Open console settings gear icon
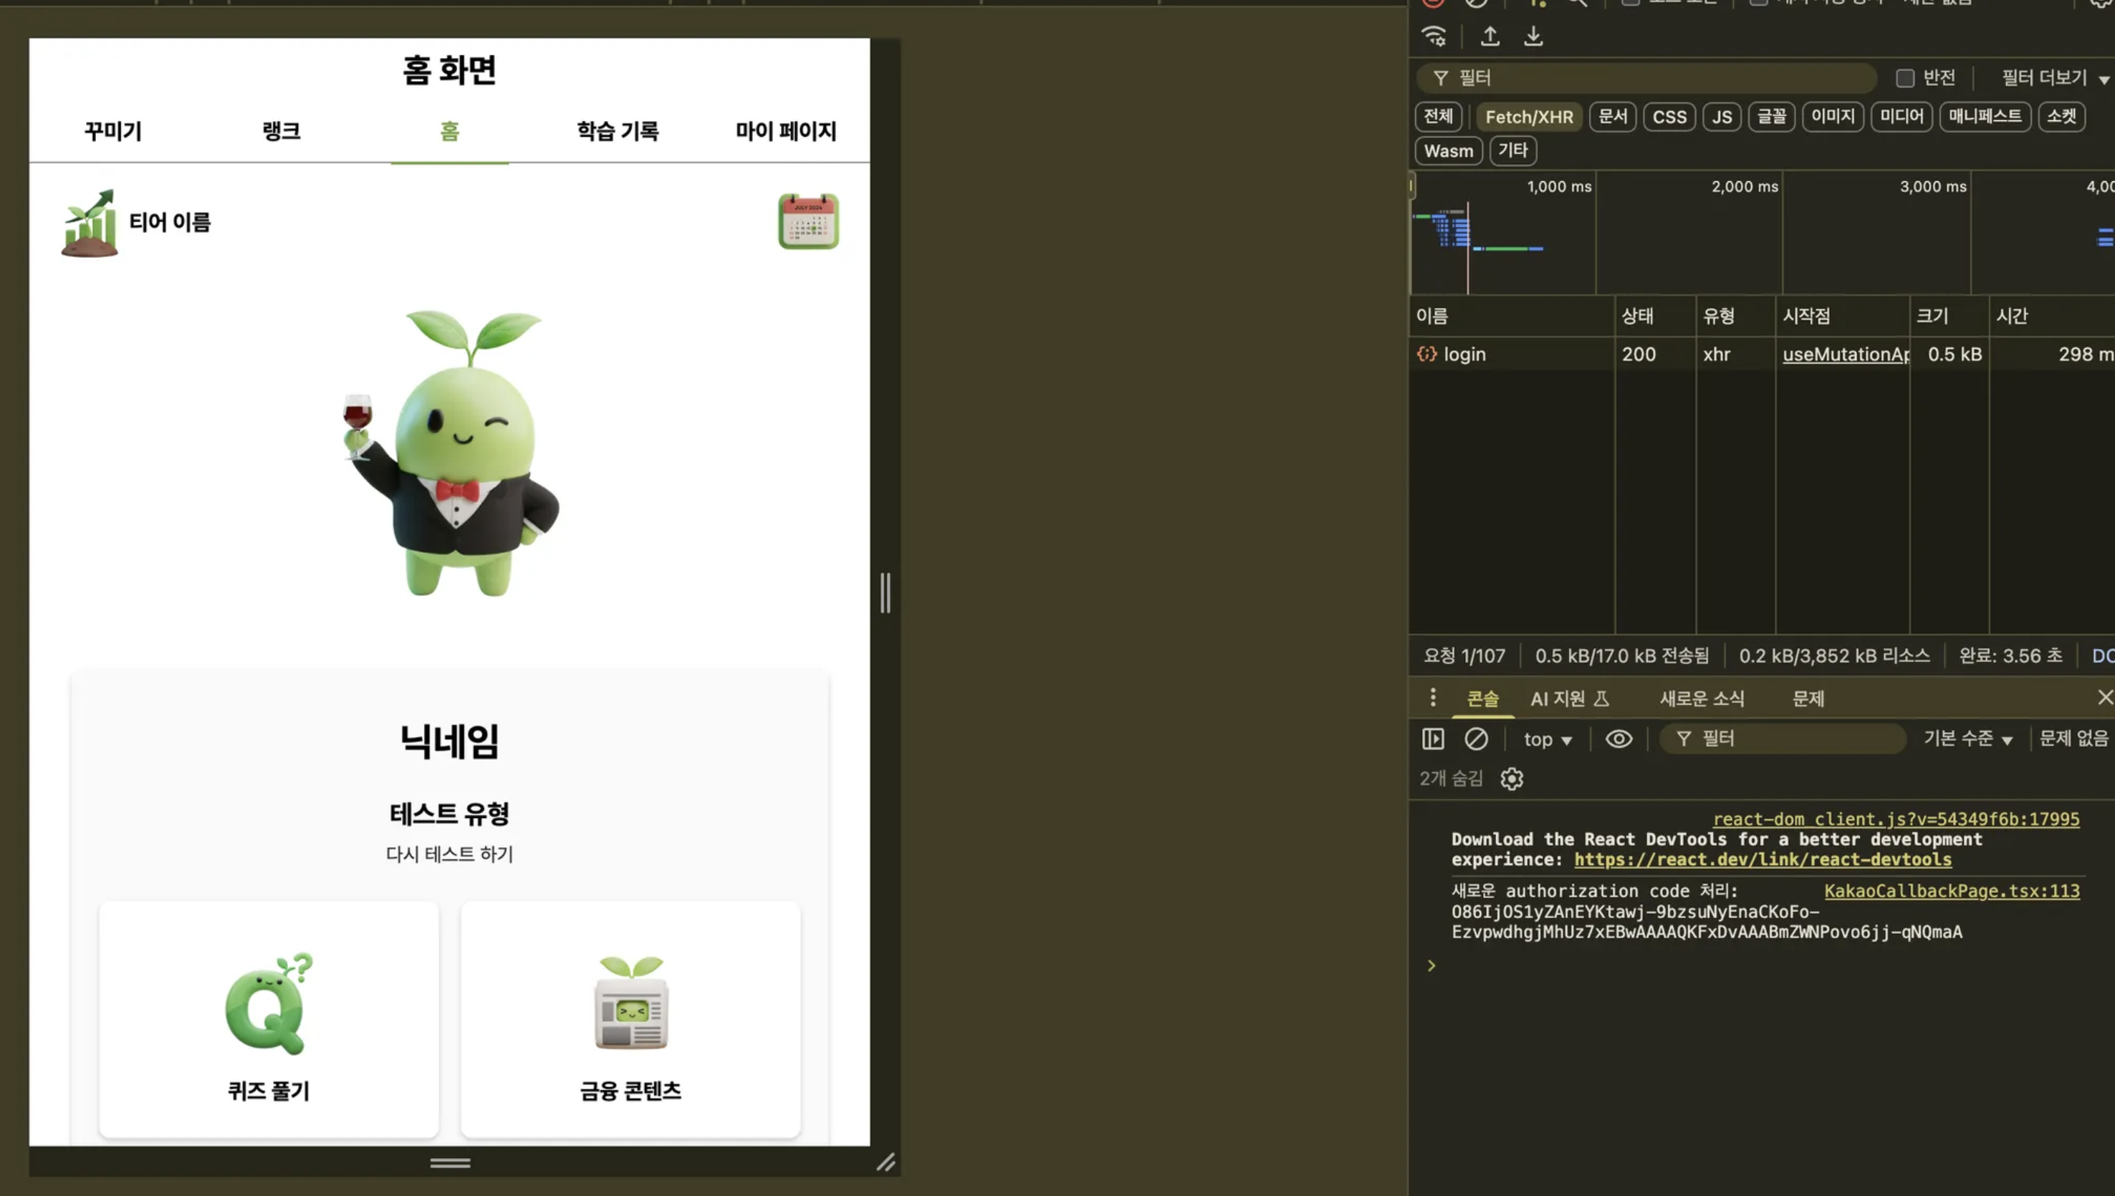This screenshot has height=1196, width=2115. (1511, 778)
